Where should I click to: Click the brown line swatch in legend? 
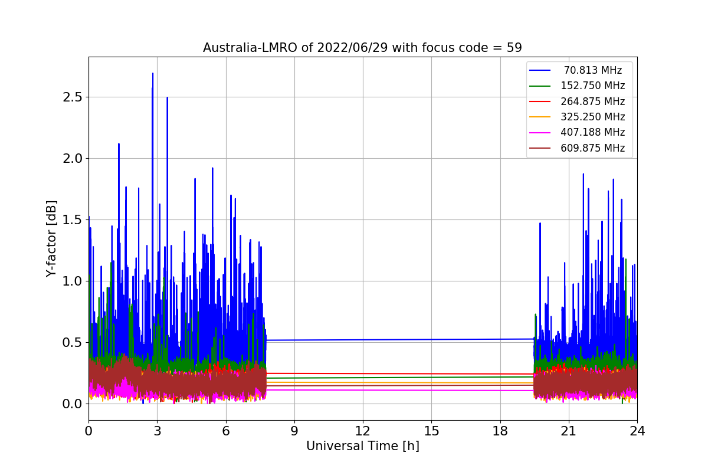coord(540,148)
